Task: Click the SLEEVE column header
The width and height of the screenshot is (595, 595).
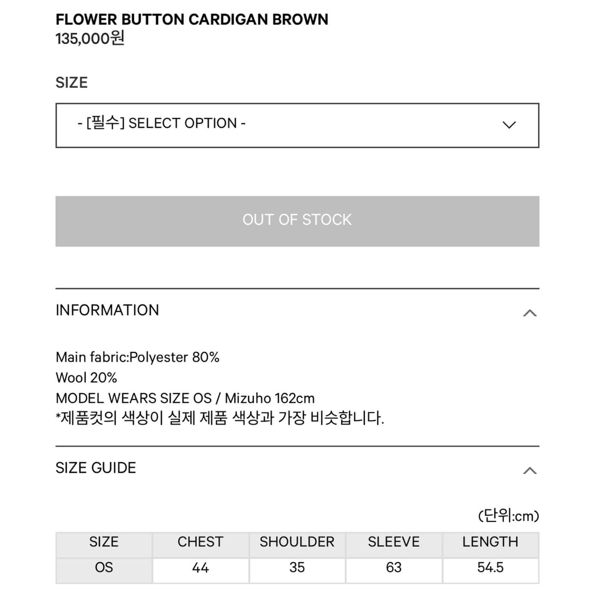Action: click(x=393, y=542)
